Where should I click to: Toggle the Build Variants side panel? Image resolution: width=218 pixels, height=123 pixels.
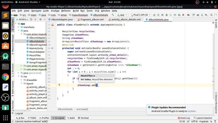[13, 88]
